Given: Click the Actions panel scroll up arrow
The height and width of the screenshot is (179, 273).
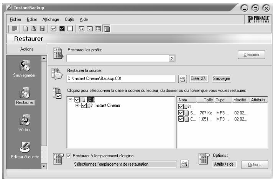Looking at the screenshot, I should point(44,58).
